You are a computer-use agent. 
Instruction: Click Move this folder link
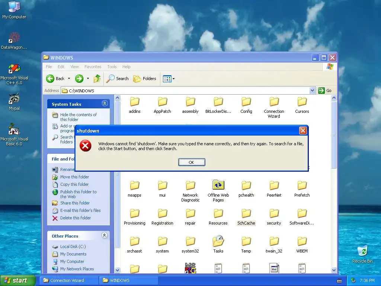coord(71,177)
